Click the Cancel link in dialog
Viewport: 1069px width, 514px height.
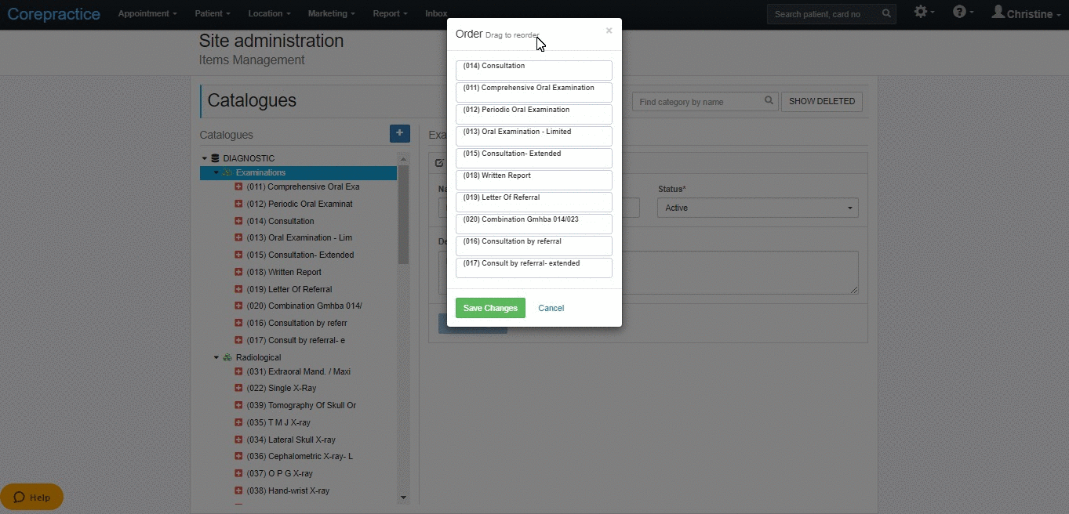551,308
